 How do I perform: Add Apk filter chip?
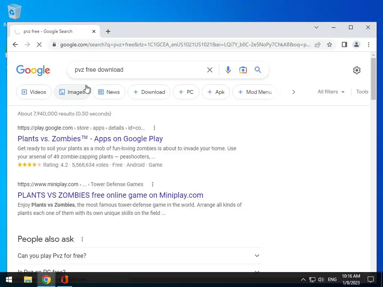click(x=216, y=92)
